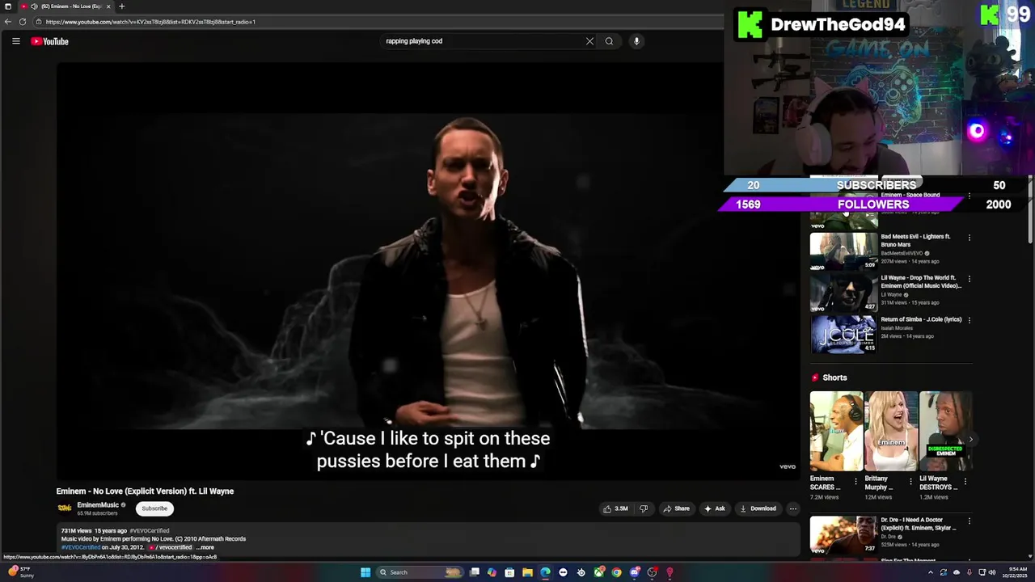Open the three-dot more actions menu under video
1035x582 pixels.
point(793,508)
